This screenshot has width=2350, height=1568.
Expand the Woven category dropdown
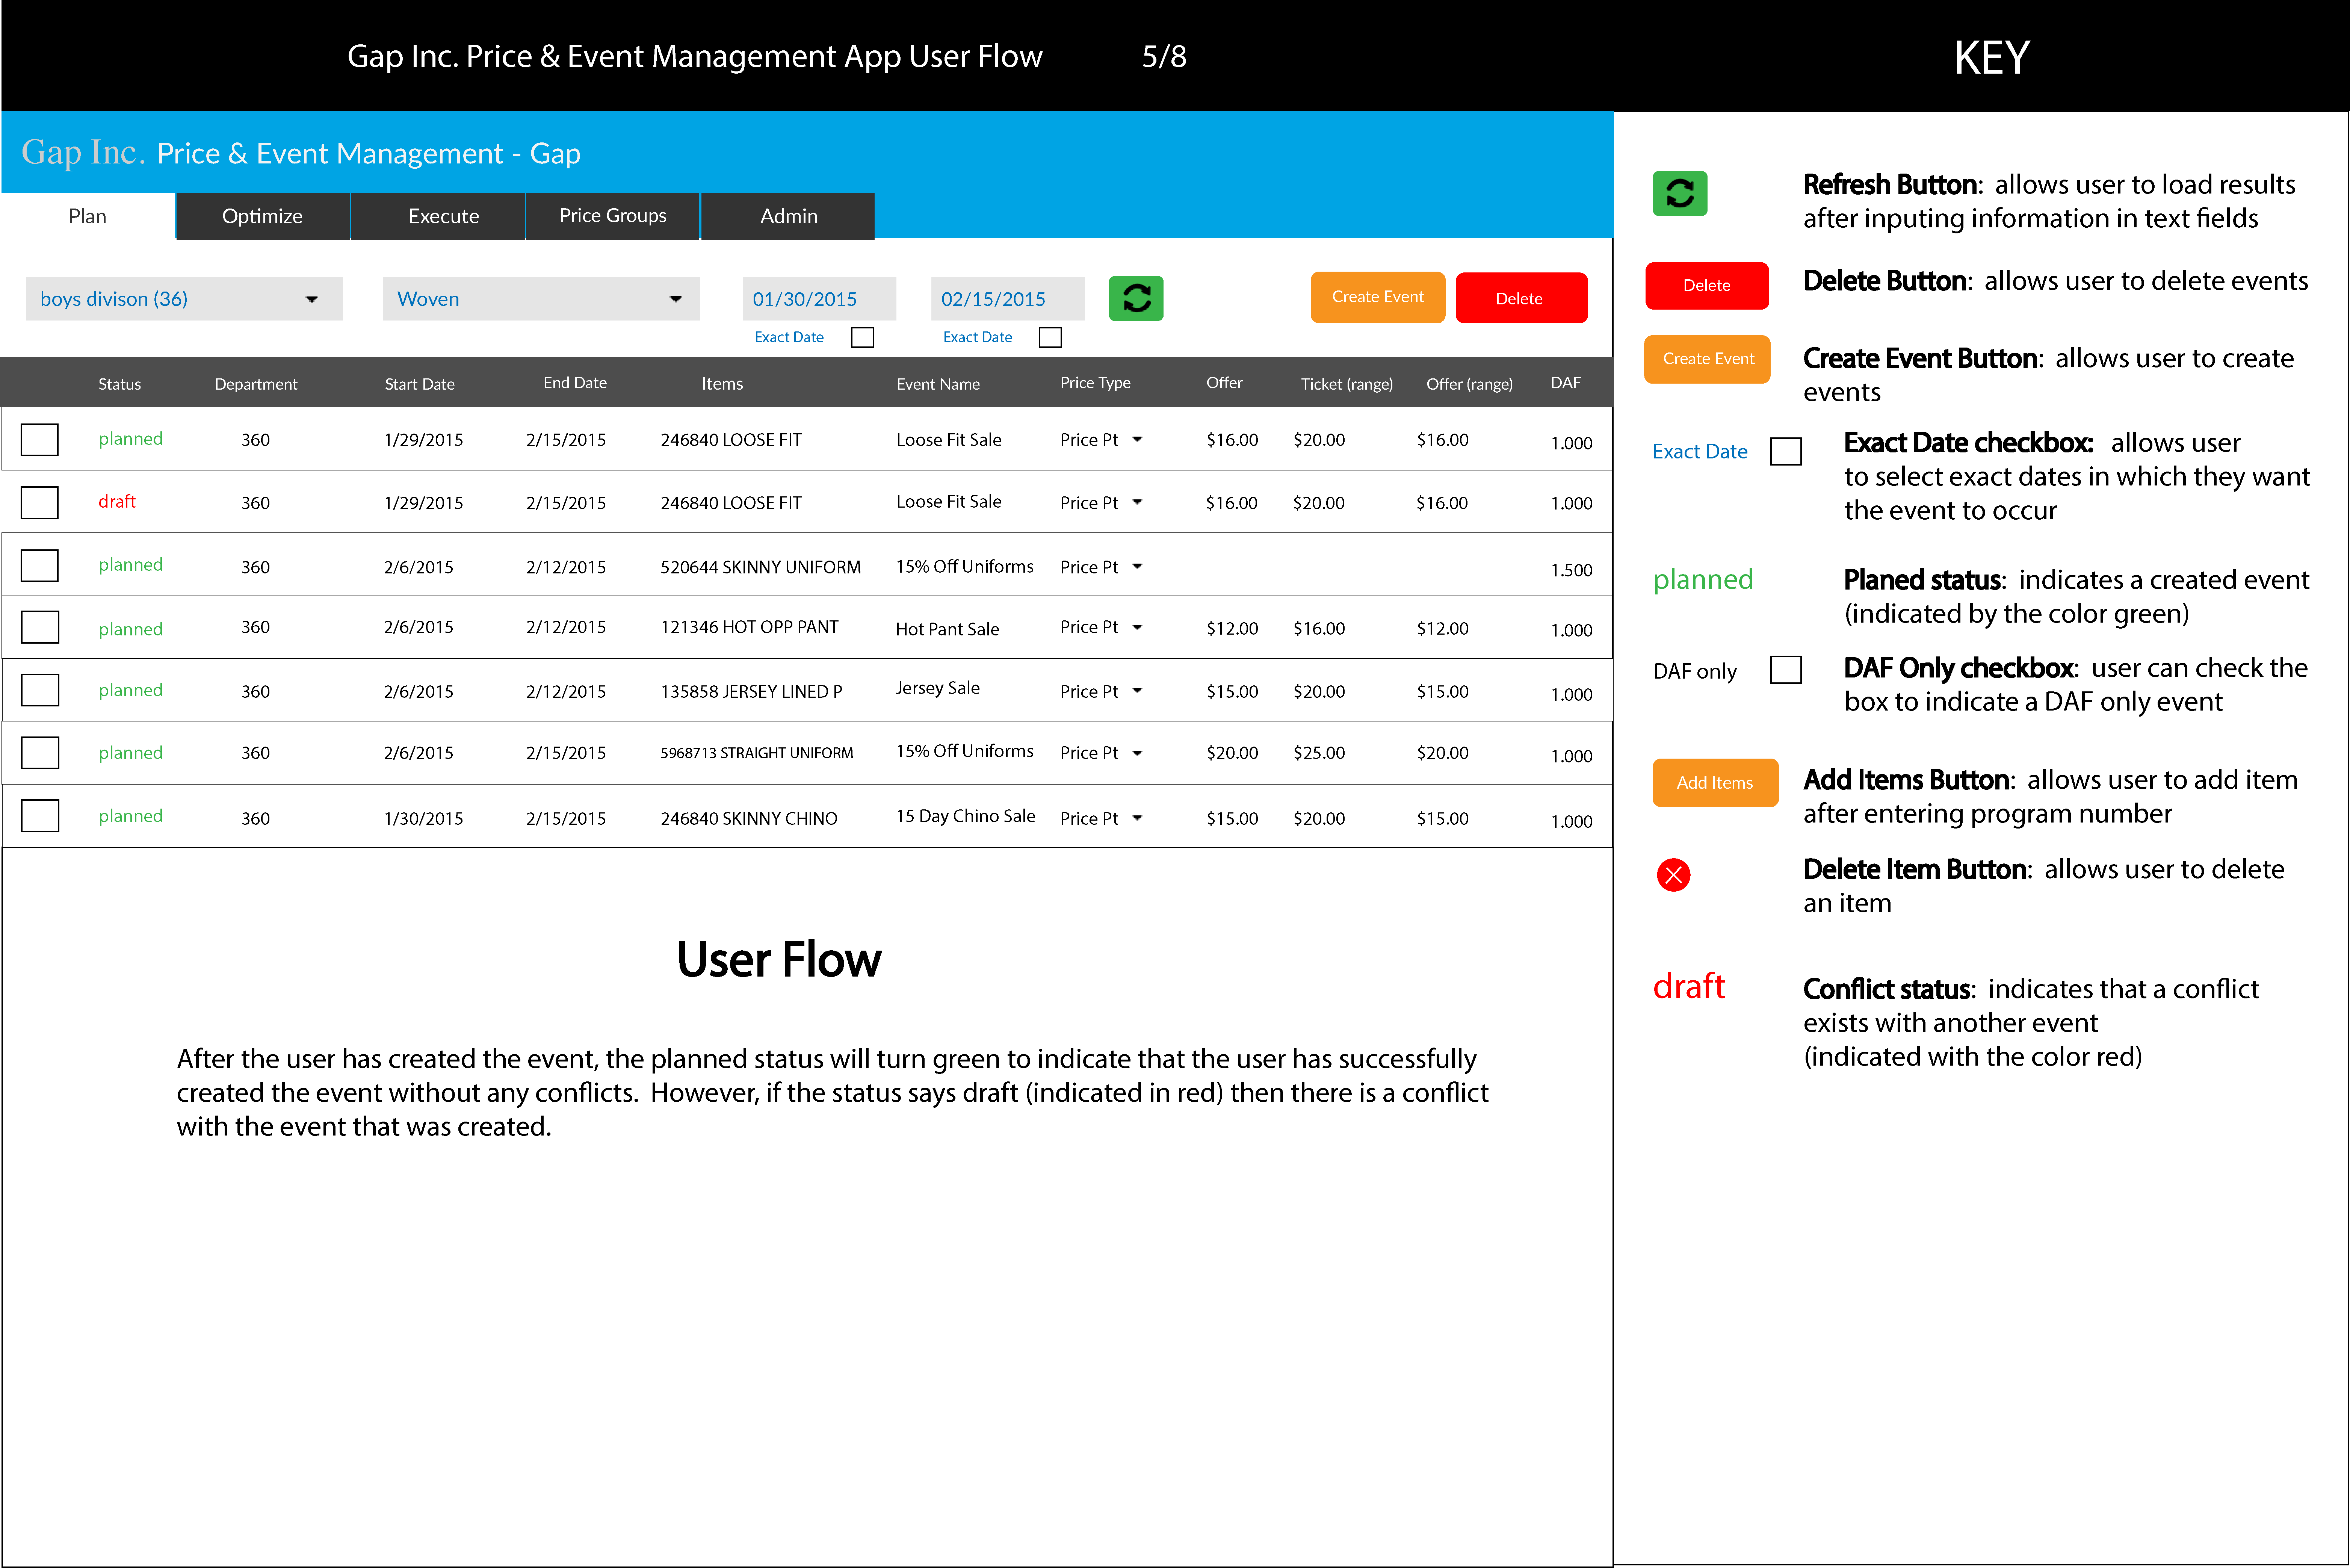pyautogui.click(x=676, y=299)
